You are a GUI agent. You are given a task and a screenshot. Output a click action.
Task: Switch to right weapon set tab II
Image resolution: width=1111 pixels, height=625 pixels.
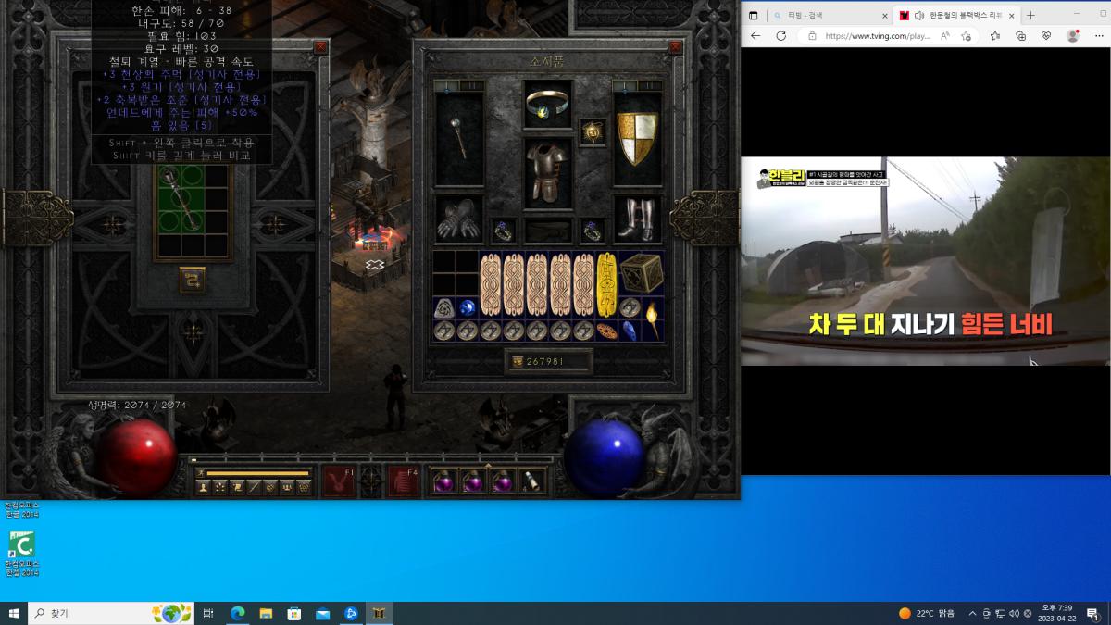[648, 86]
